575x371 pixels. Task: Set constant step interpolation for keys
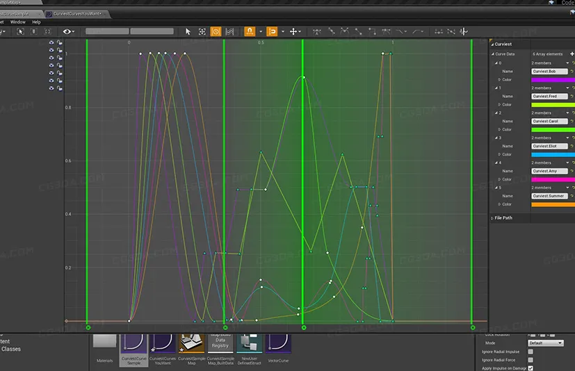372,31
